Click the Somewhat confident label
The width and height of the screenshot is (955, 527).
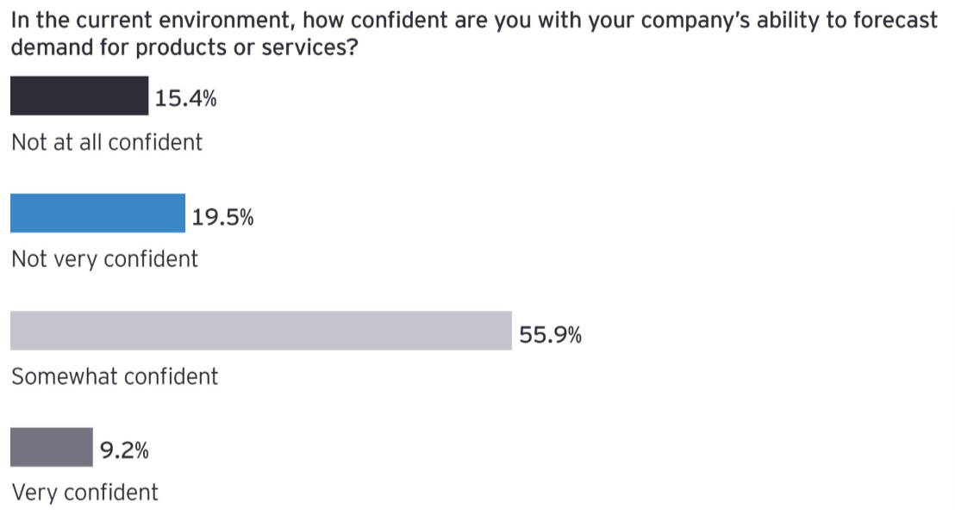115,376
